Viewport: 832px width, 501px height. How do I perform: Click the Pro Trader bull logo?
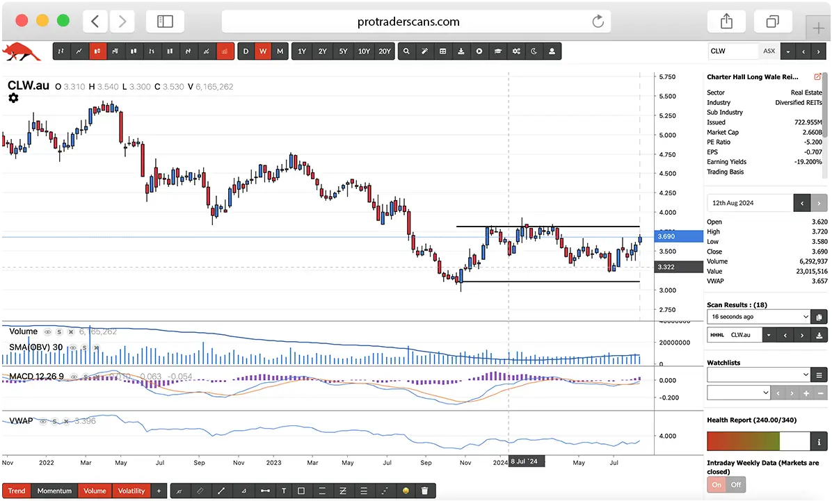pos(22,52)
